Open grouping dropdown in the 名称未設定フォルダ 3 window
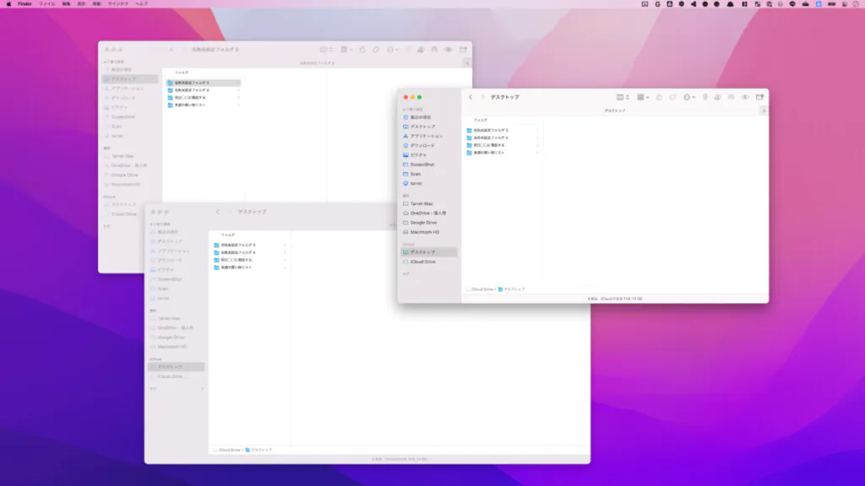The height and width of the screenshot is (486, 865). click(346, 50)
